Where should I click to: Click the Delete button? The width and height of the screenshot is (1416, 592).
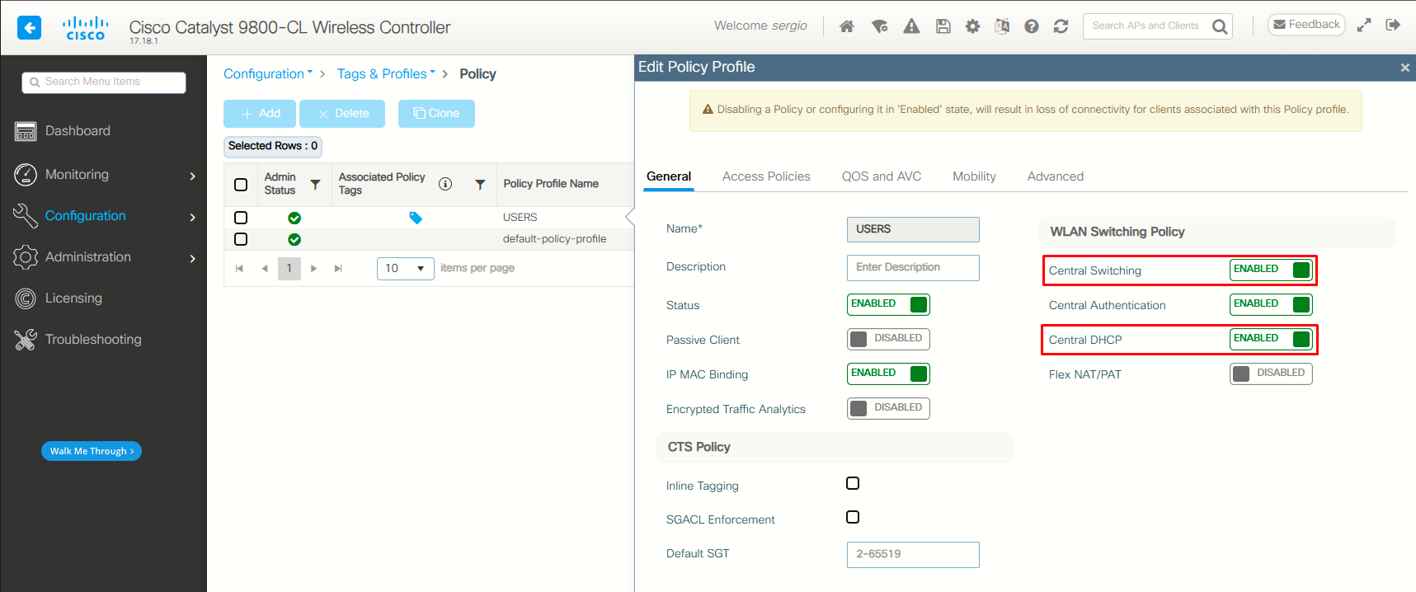342,114
